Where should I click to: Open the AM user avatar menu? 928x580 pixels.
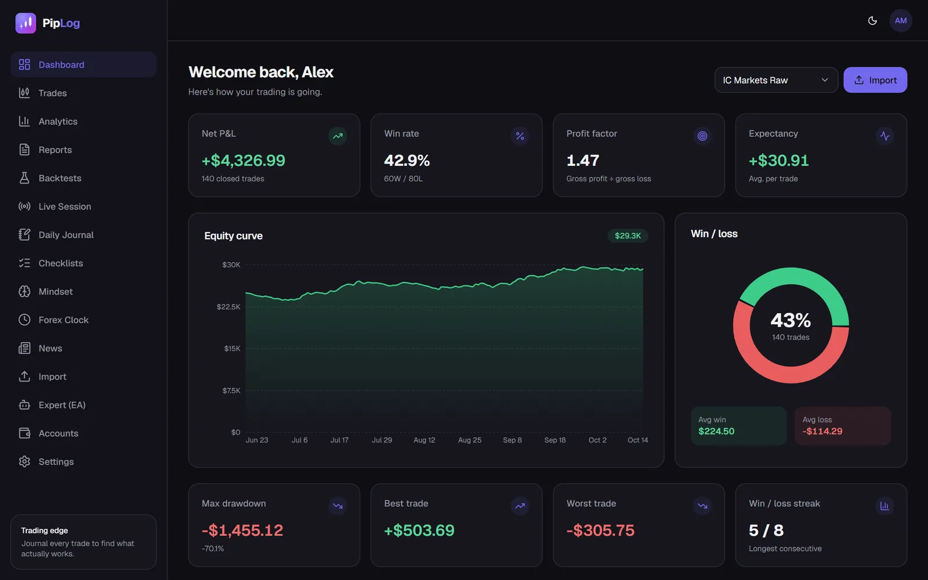[901, 21]
